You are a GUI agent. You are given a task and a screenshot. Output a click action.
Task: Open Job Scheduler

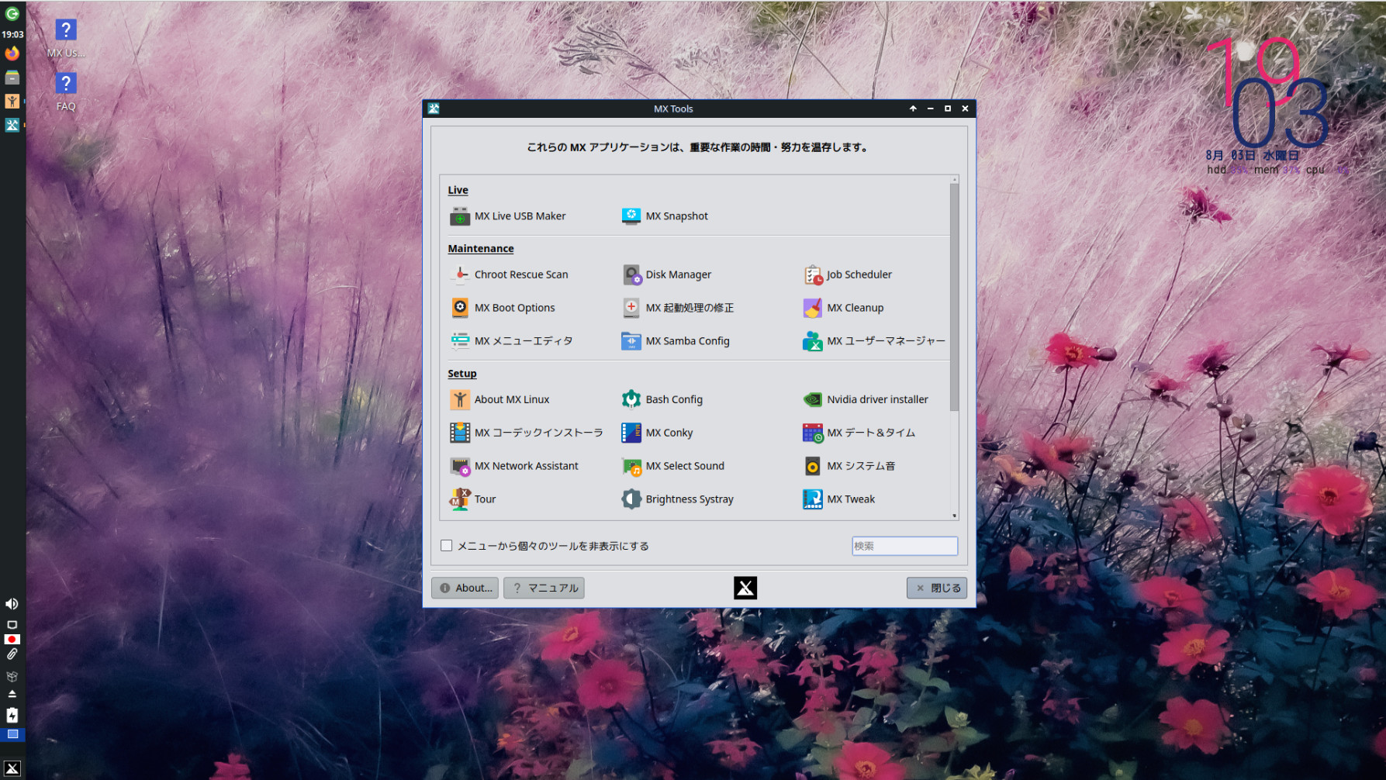click(848, 274)
